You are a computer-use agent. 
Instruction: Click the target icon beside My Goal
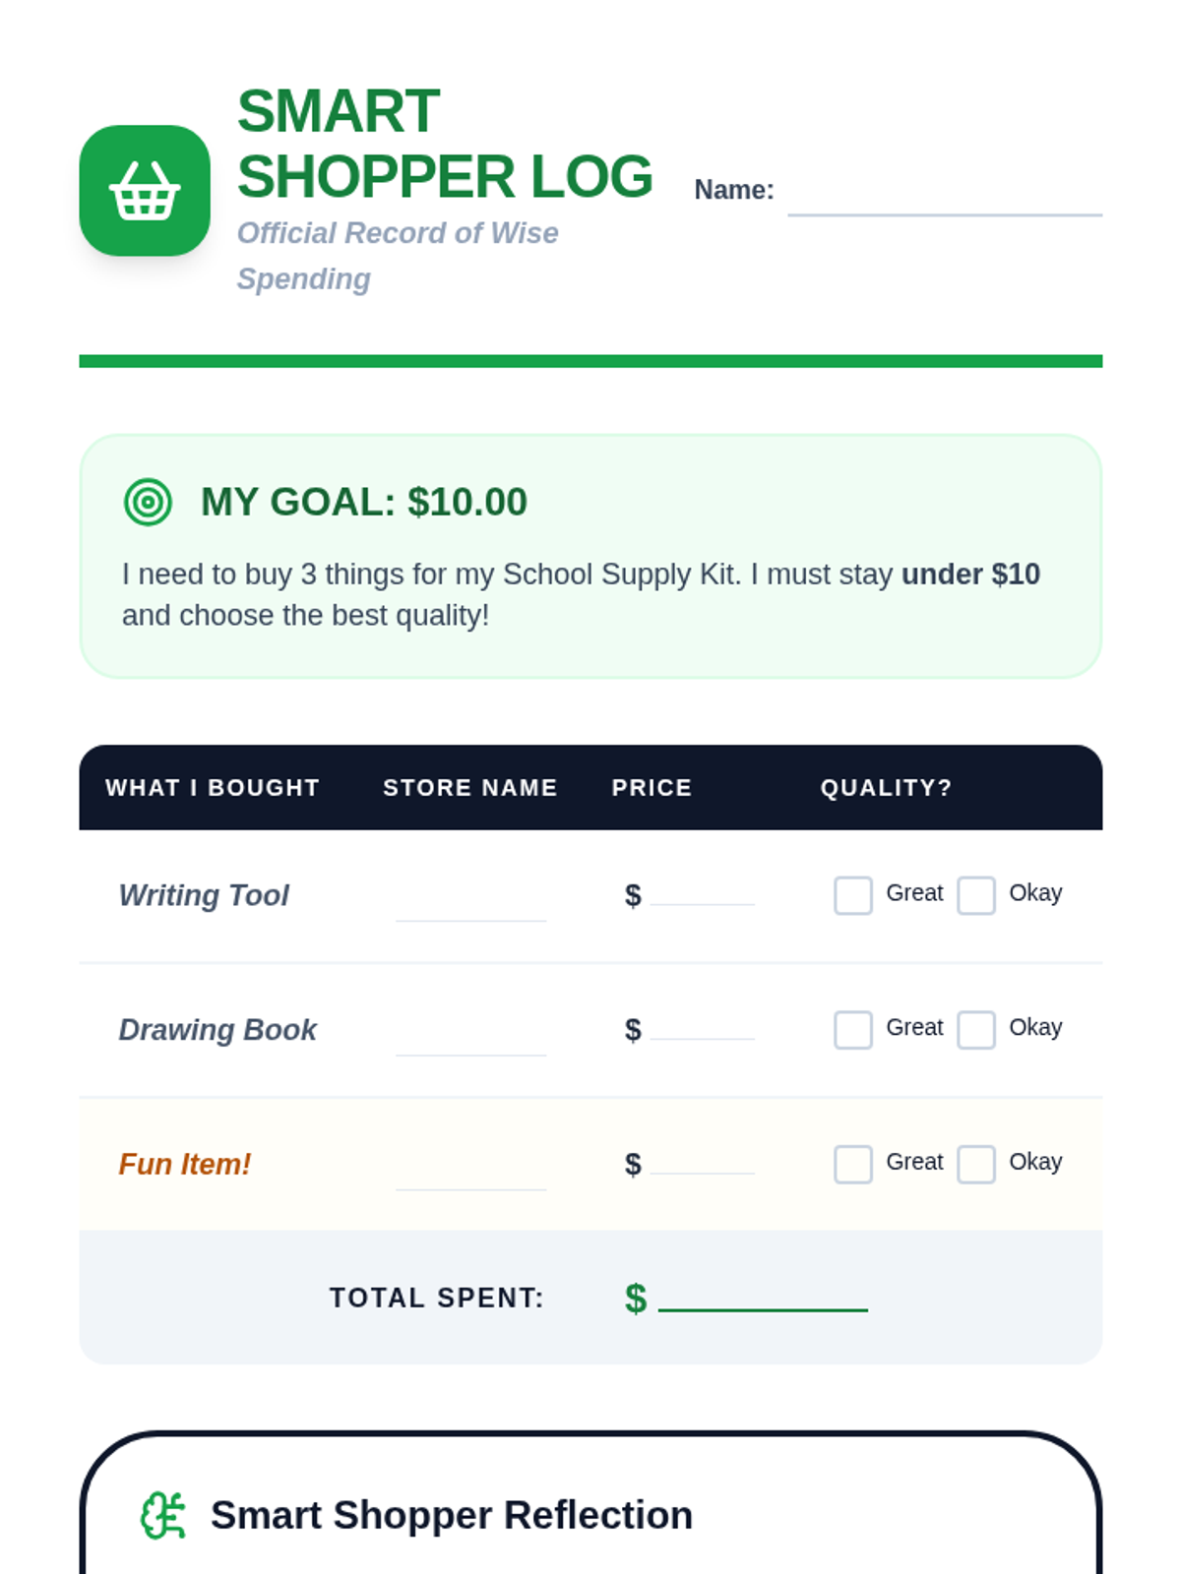148,502
